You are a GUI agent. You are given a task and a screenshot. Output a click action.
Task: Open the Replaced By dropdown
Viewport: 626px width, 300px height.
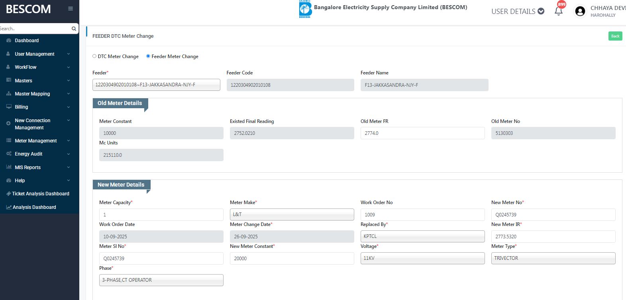coord(422,236)
